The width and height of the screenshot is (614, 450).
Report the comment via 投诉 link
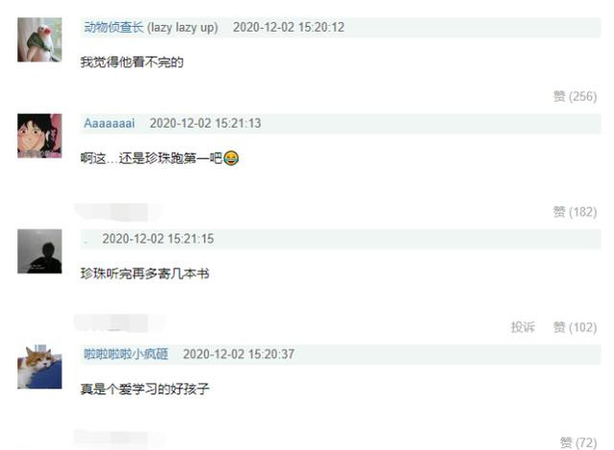[523, 327]
